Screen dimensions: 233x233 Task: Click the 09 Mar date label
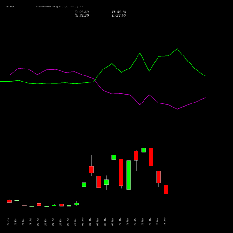coord(113,221)
